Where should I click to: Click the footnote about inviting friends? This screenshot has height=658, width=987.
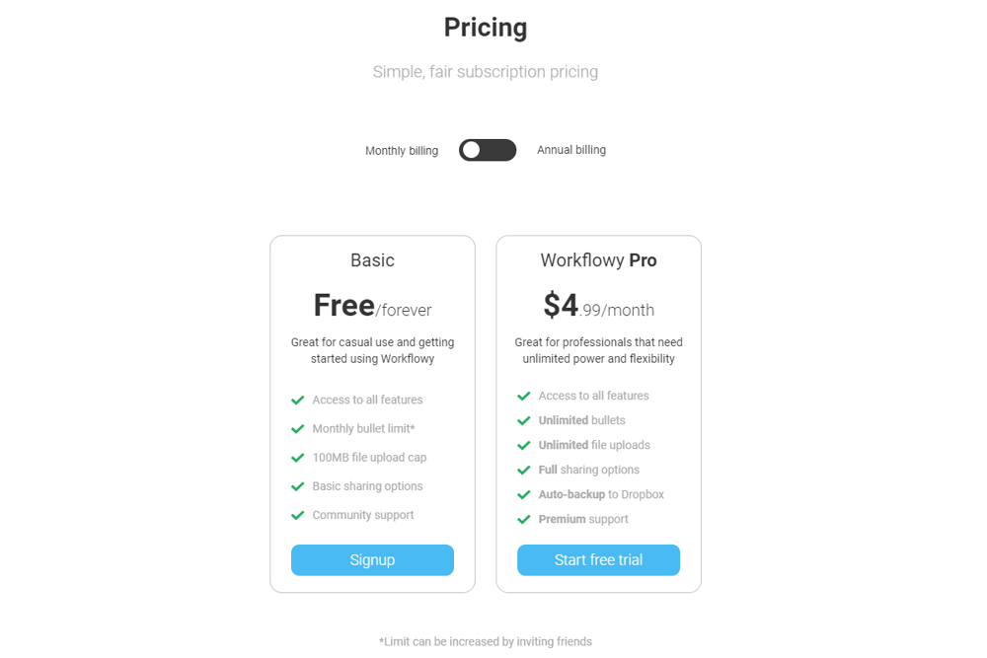(486, 640)
